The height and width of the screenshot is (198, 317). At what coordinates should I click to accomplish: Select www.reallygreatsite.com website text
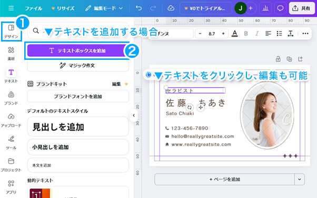201,144
